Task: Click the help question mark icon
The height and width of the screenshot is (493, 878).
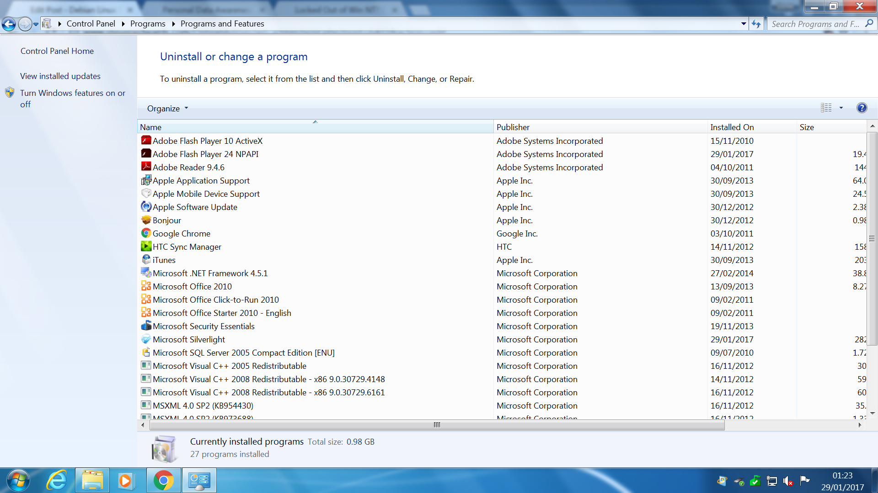Action: tap(862, 108)
